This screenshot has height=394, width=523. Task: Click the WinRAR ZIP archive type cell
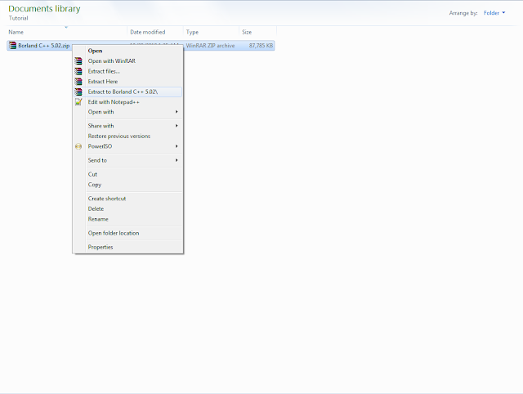[211, 46]
